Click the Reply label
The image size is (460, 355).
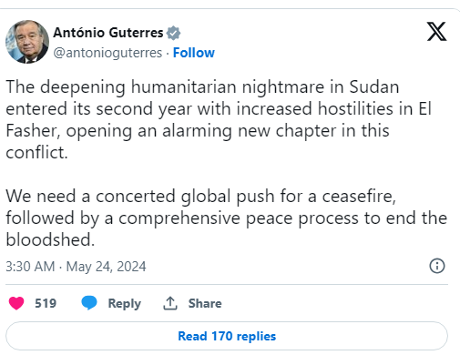[125, 304]
